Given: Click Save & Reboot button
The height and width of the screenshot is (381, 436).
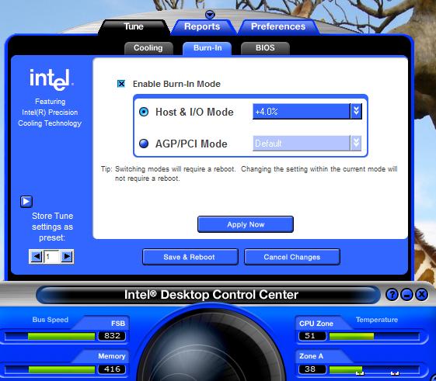Looking at the screenshot, I should click(x=190, y=257).
